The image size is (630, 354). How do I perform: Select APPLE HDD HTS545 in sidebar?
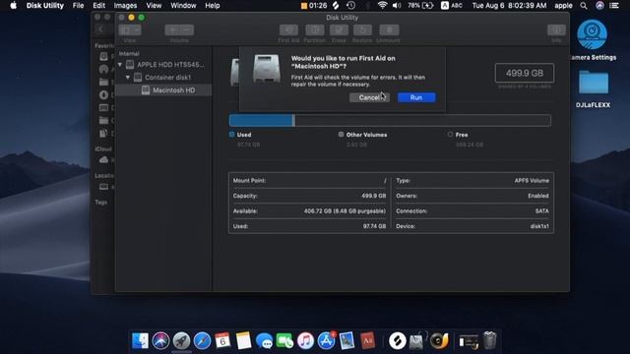170,65
